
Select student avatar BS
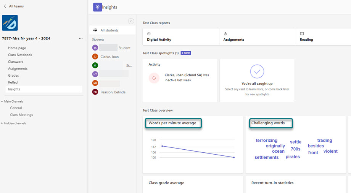point(95,48)
